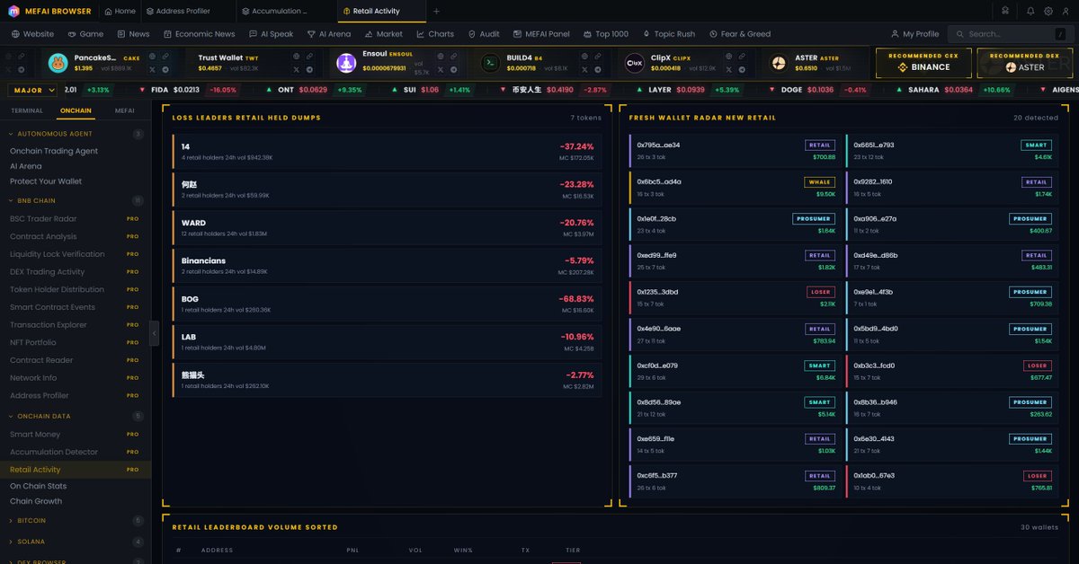
Task: Click the ASTER token logo
Action: coord(779,63)
